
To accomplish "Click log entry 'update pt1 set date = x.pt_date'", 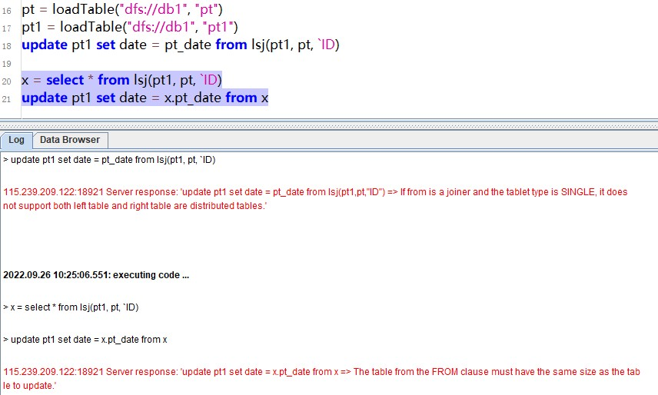I will [x=85, y=340].
